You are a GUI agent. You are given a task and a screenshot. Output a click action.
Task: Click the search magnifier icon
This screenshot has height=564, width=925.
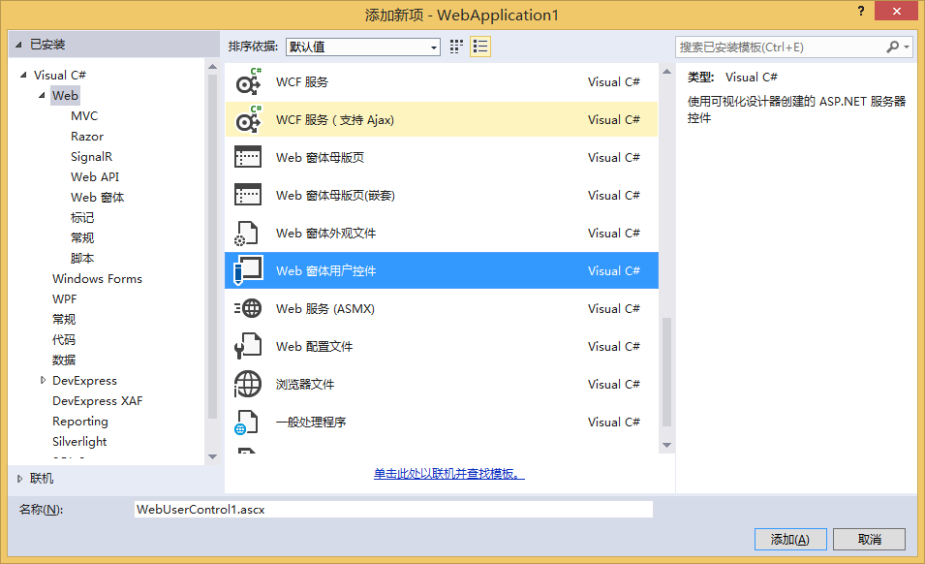893,47
